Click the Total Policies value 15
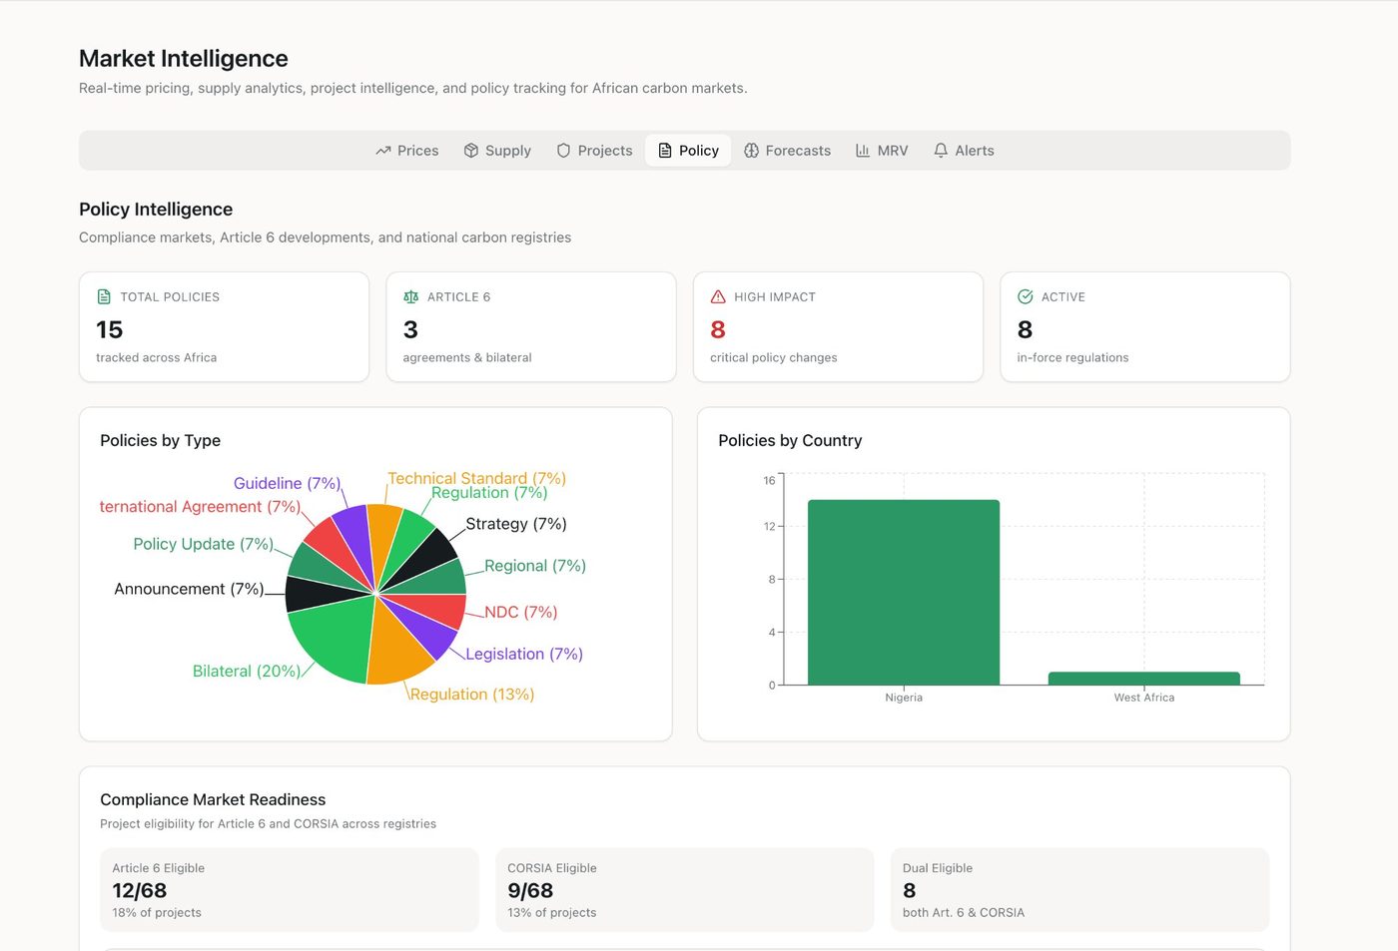Image resolution: width=1398 pixels, height=951 pixels. (x=110, y=329)
